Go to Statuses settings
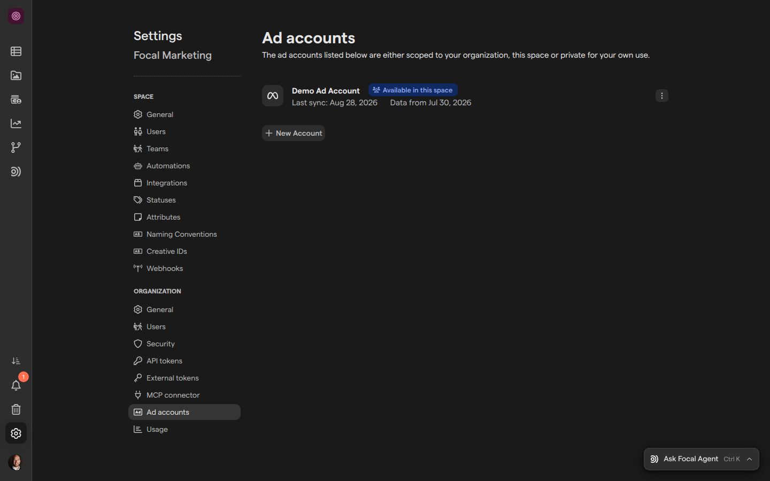Image resolution: width=770 pixels, height=481 pixels. point(184,200)
